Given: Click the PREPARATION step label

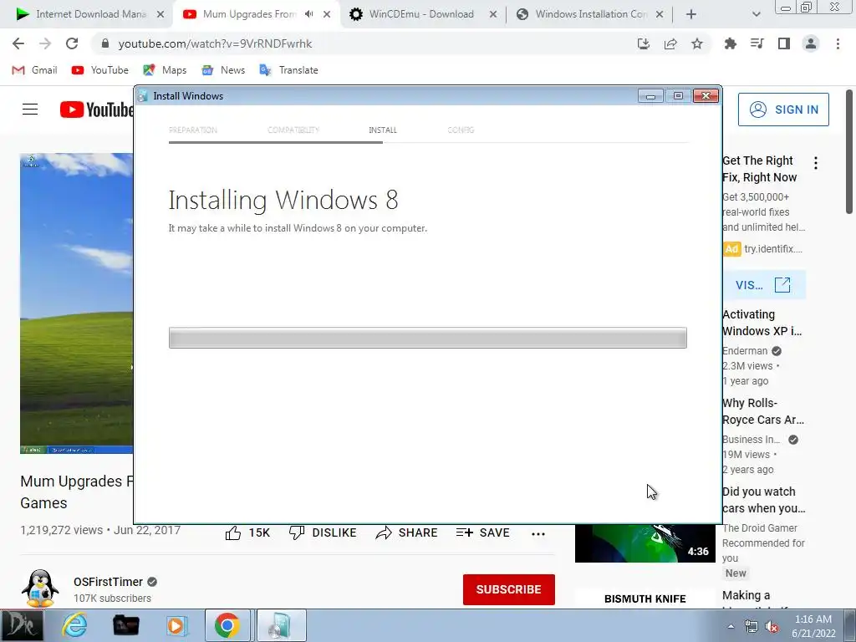Looking at the screenshot, I should tap(193, 130).
